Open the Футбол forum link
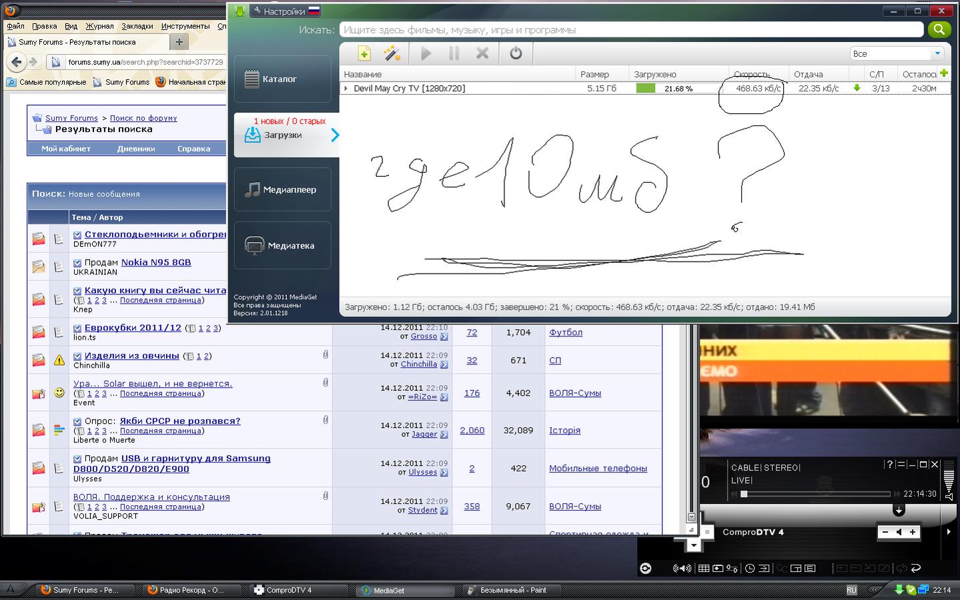 coord(565,332)
